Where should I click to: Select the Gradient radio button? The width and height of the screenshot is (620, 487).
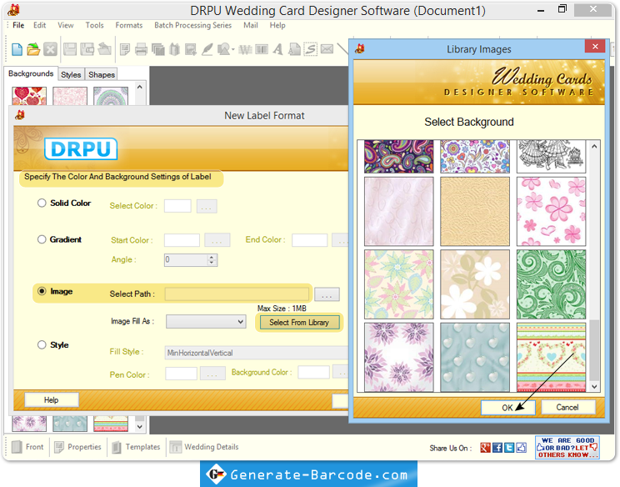pyautogui.click(x=42, y=239)
